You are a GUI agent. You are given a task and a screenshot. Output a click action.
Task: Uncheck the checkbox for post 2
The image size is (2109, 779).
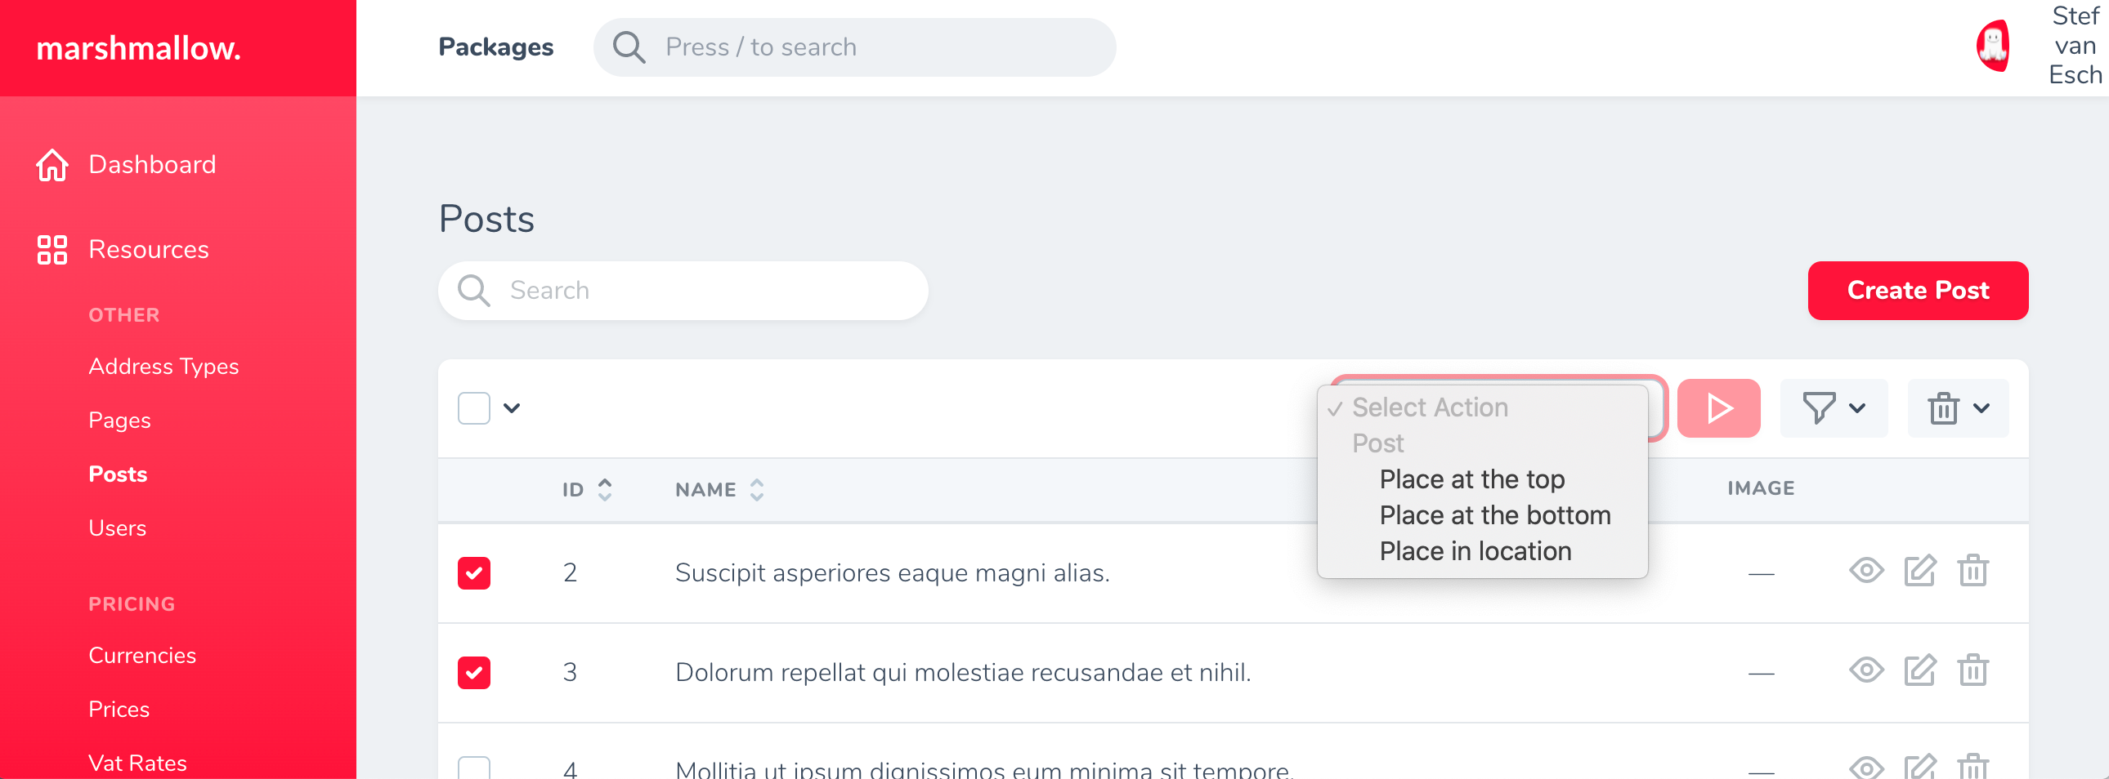coord(474,573)
